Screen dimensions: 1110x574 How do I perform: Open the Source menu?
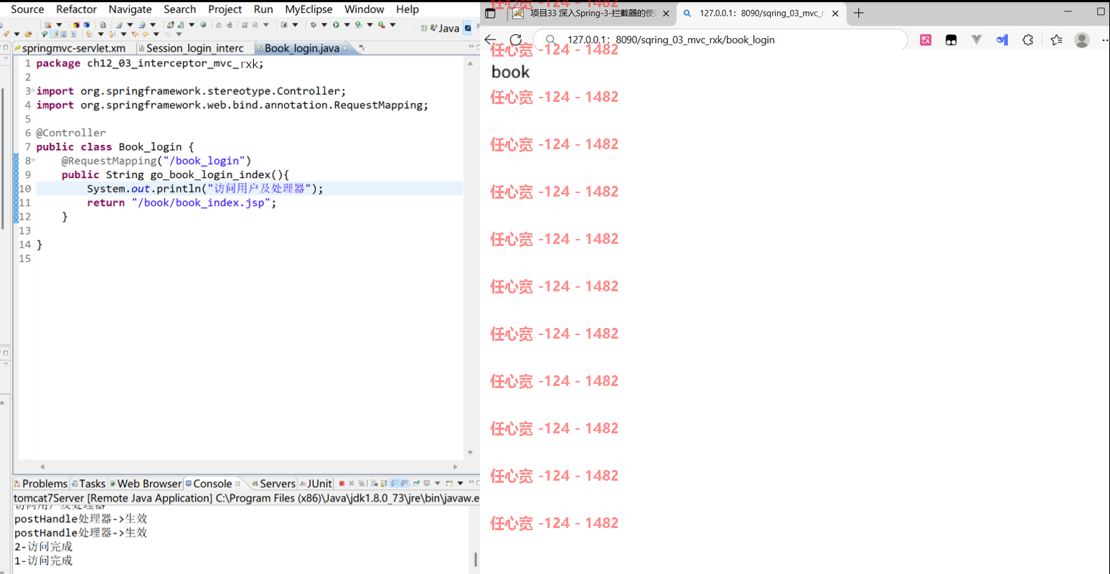point(27,9)
